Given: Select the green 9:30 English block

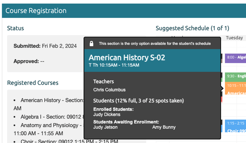Looking at the screenshot, I should click(235, 77).
